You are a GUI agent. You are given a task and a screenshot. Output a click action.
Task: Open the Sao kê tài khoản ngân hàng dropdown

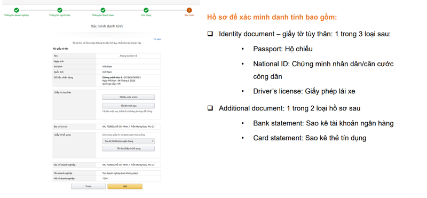(128, 141)
